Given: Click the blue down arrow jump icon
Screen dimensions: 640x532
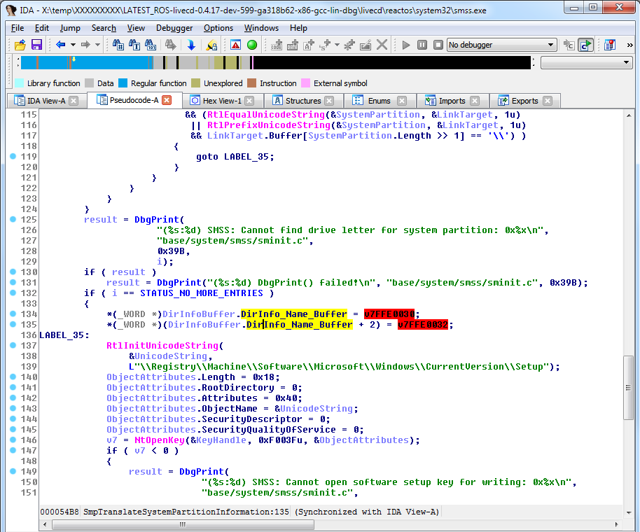Looking at the screenshot, I should tap(191, 45).
